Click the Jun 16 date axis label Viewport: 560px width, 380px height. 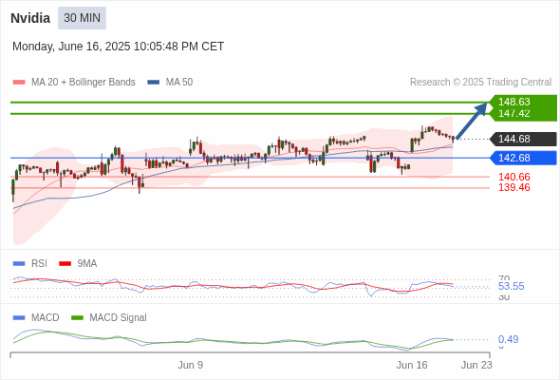(x=412, y=365)
